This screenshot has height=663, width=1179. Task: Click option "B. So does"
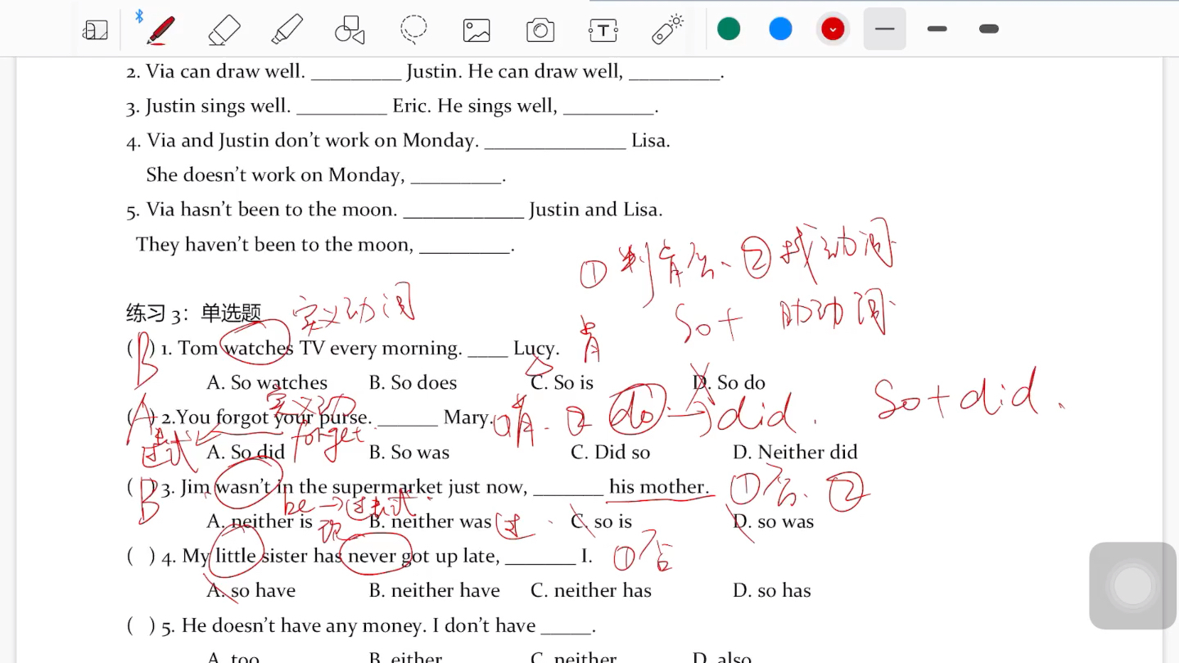pyautogui.click(x=413, y=382)
